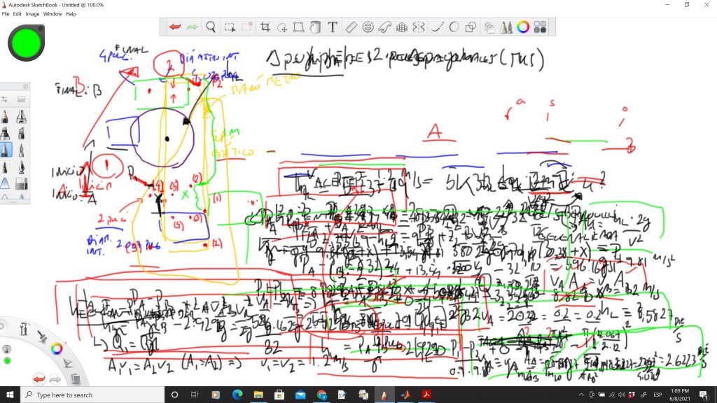Select the Flood Fill bucket tool
This screenshot has width=717, height=403.
315,27
